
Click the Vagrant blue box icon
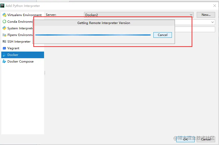pos(4,48)
